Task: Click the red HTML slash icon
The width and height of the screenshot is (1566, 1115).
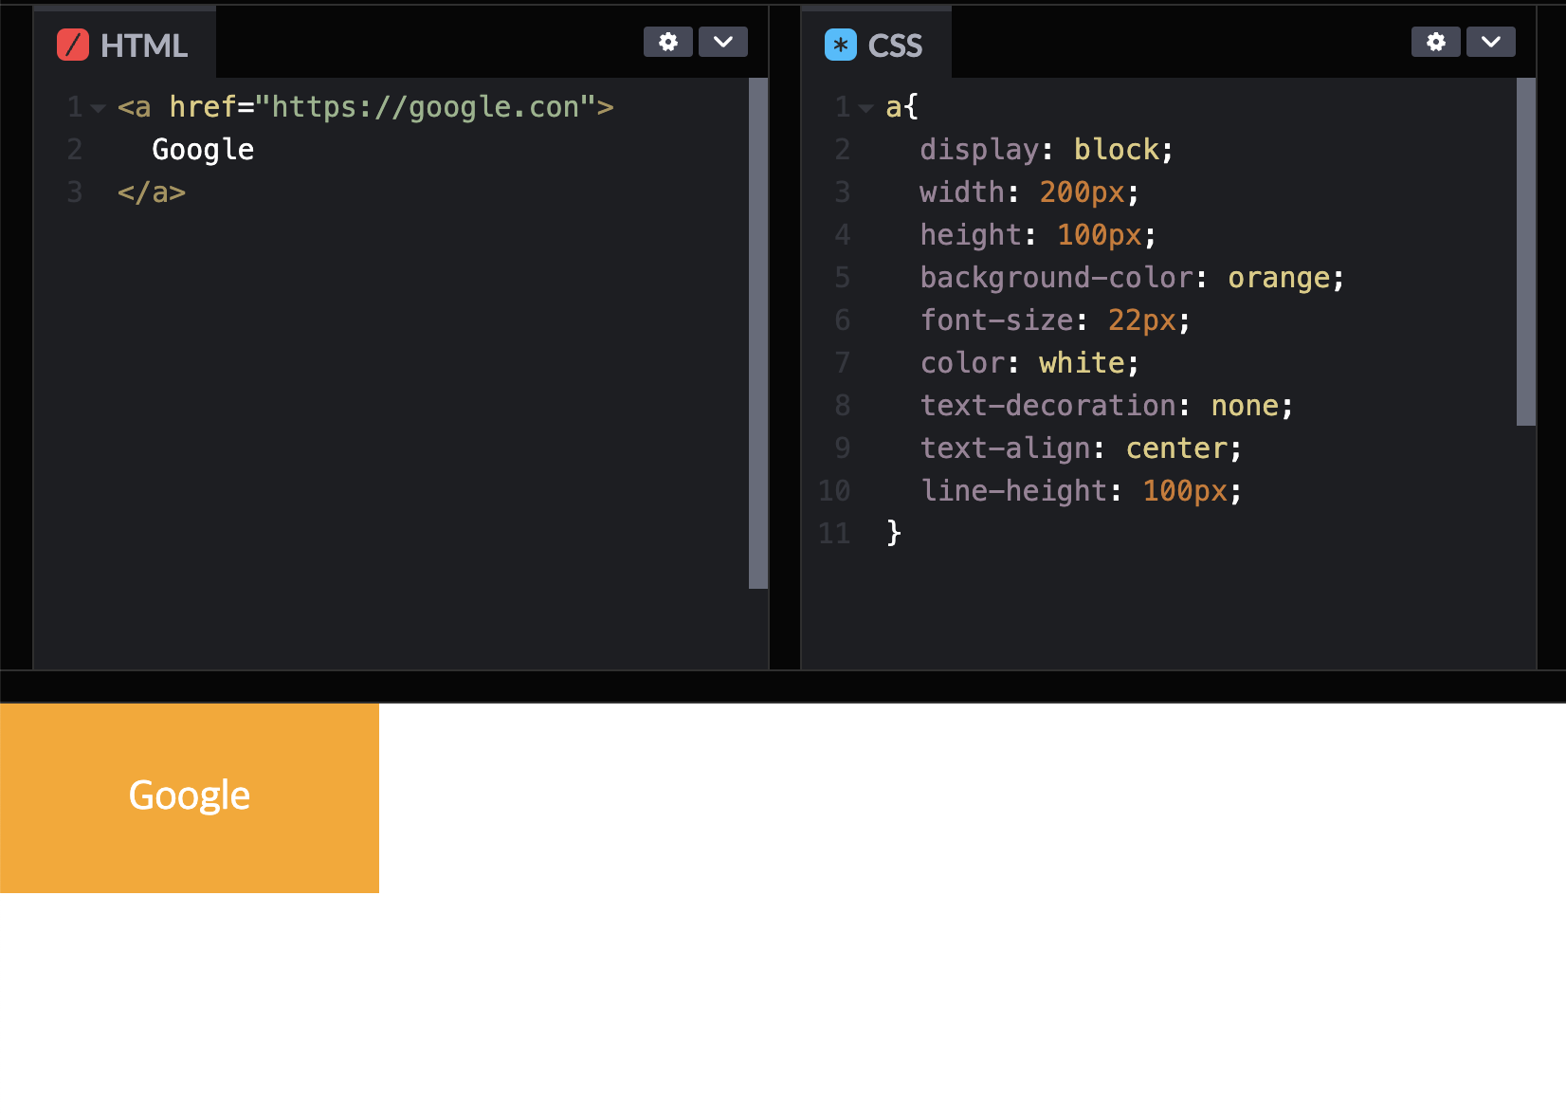Action: click(x=73, y=45)
